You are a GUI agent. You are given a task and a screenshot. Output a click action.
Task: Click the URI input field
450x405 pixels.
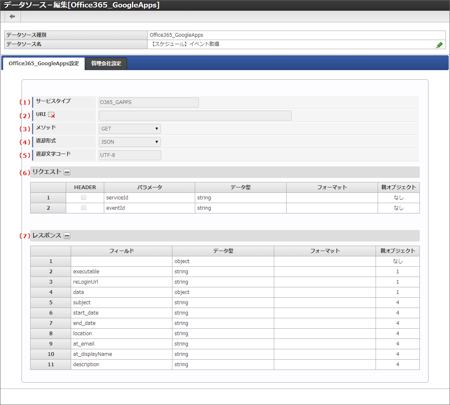tap(195, 116)
